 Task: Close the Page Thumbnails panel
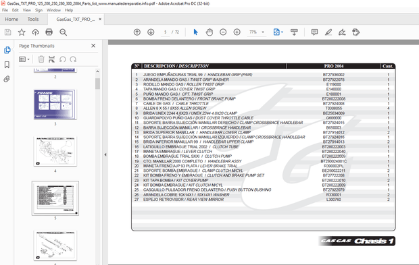click(x=93, y=46)
